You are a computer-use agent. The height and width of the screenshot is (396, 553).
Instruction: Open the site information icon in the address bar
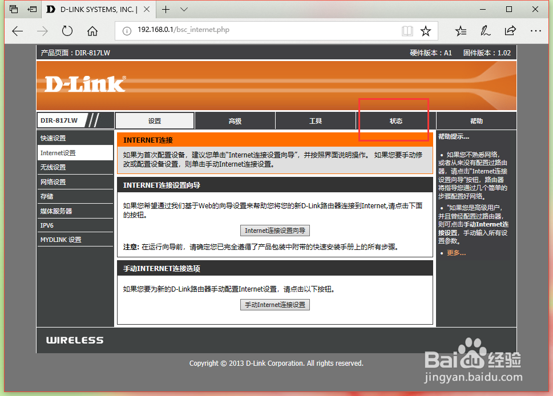click(127, 31)
